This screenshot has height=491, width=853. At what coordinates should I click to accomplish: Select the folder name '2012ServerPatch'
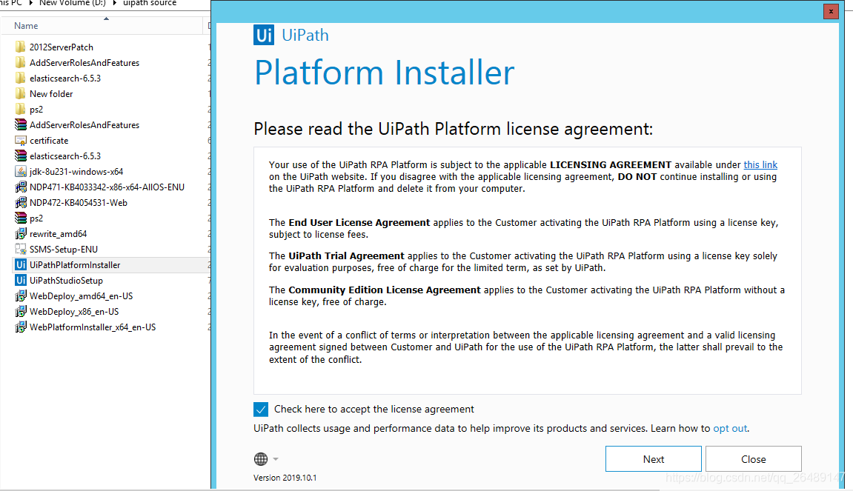click(62, 47)
